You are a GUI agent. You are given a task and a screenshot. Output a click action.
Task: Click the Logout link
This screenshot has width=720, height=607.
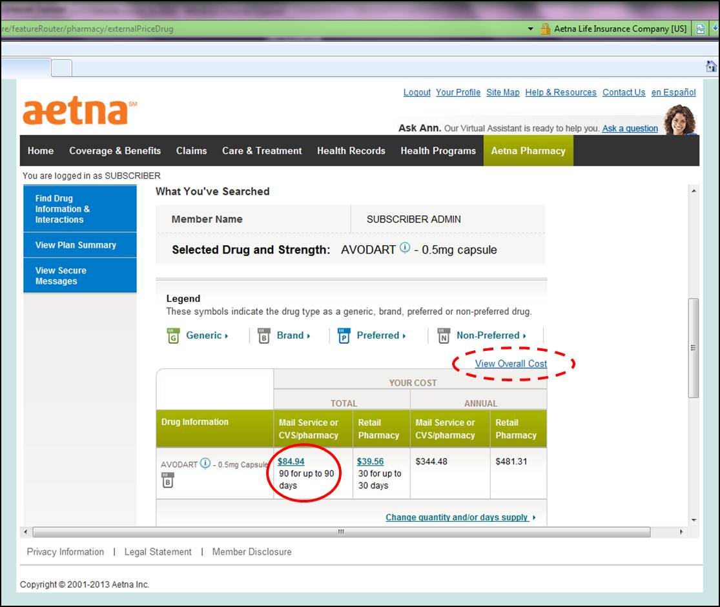pyautogui.click(x=417, y=92)
